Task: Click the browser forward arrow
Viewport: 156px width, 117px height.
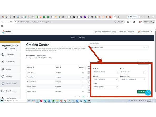Action: pos(7,22)
